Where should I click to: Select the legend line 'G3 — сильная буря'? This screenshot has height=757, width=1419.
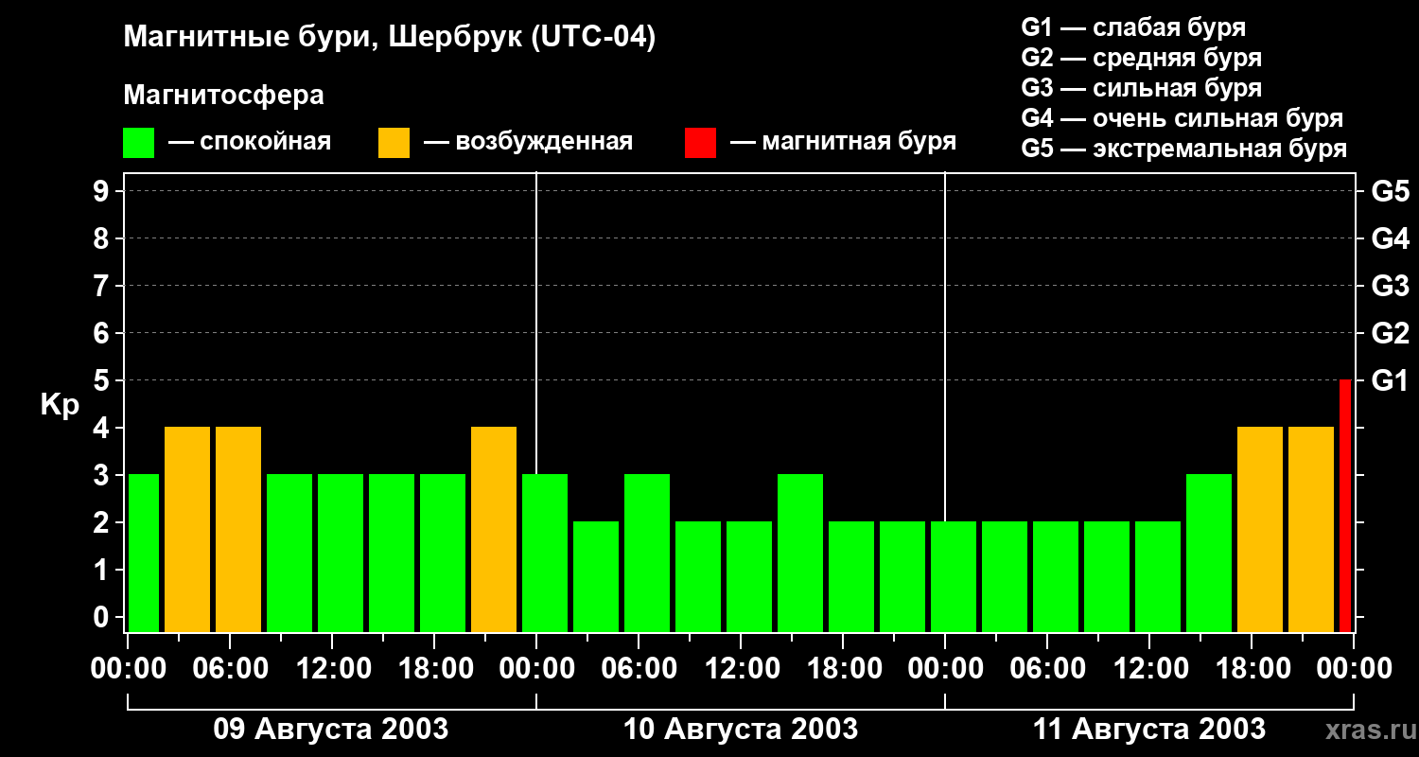point(1142,88)
